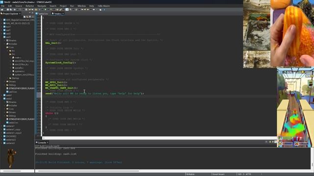Maximize the Project Explorer panel

coord(33,13)
